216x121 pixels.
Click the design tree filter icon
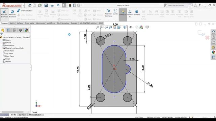coord(1,34)
